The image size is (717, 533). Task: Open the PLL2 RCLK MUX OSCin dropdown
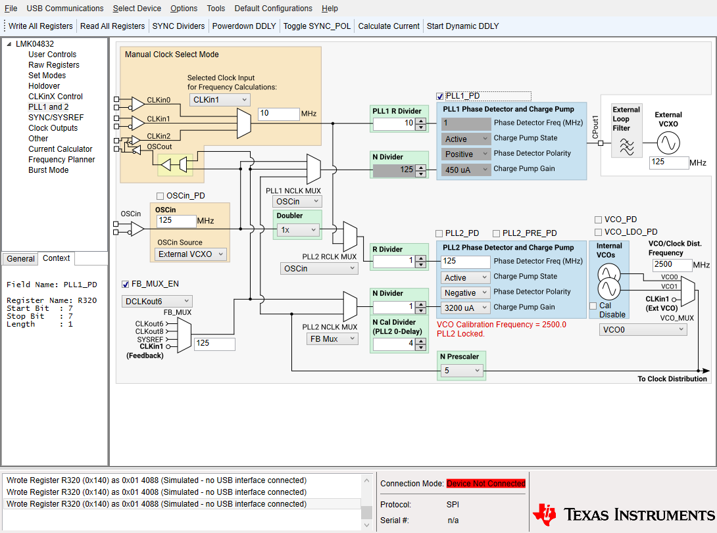click(x=319, y=269)
